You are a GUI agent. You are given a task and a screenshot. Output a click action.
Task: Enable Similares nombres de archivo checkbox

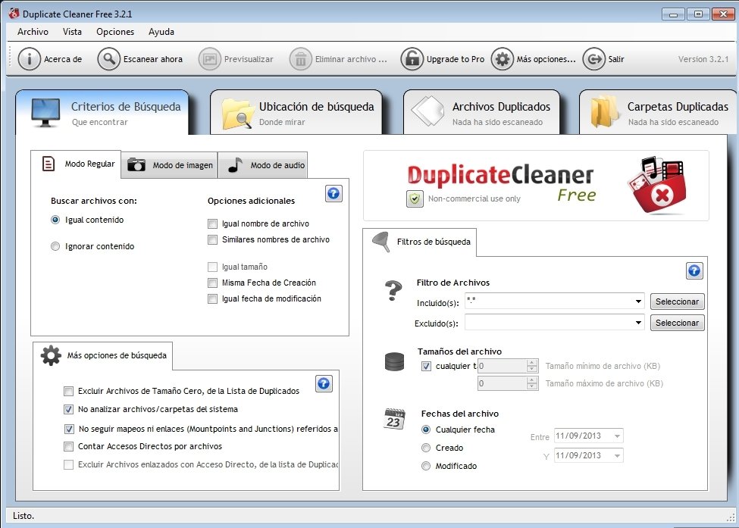pyautogui.click(x=213, y=239)
